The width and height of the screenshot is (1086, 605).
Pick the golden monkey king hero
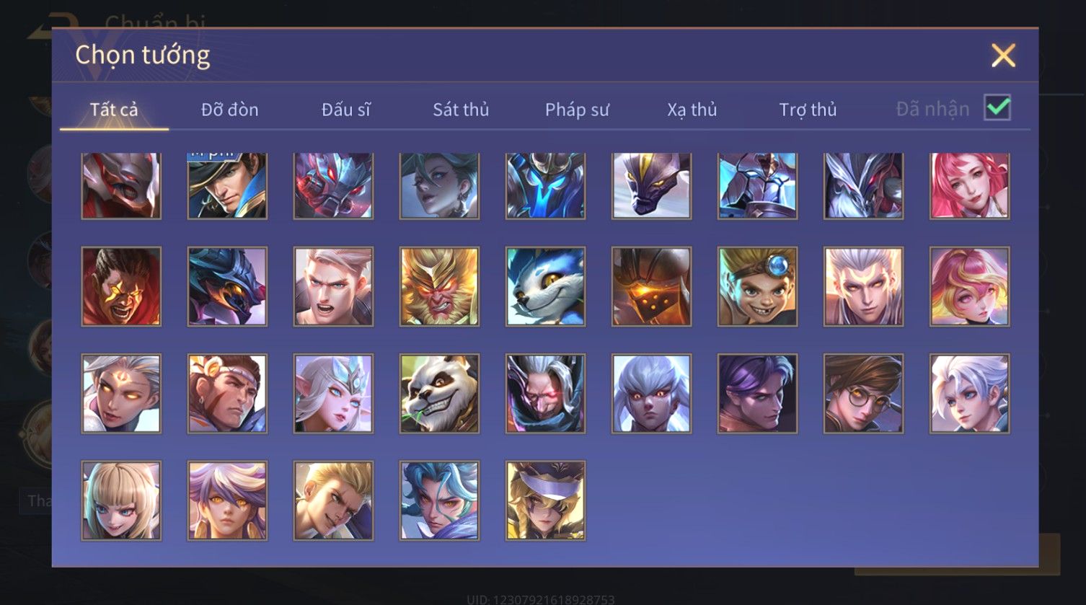point(439,287)
